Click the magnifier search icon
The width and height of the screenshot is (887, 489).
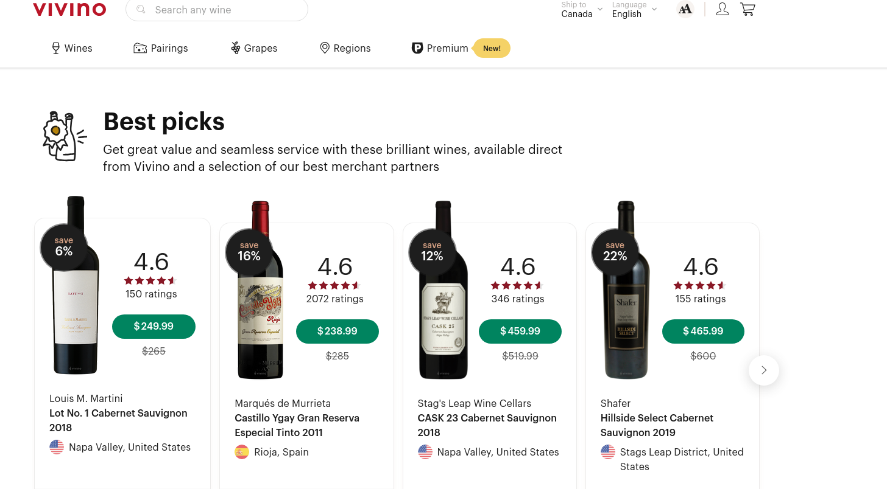pos(141,10)
